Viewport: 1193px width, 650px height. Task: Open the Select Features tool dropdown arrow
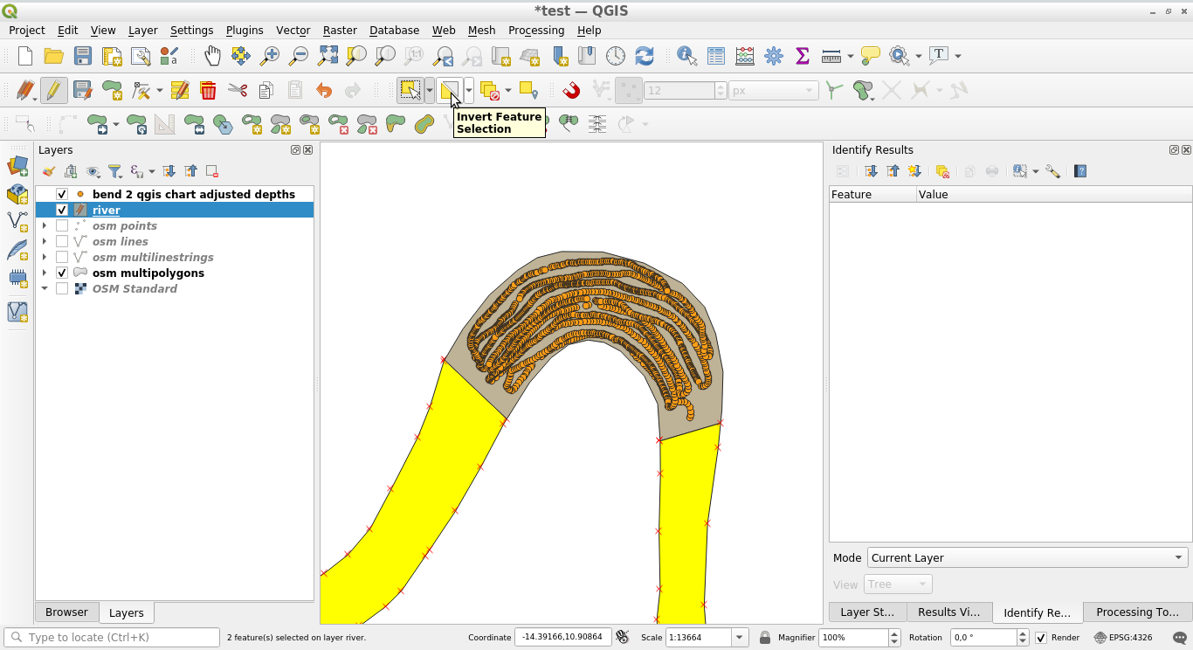point(429,90)
